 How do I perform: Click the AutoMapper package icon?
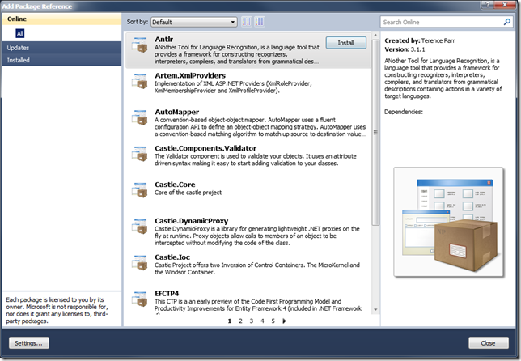click(139, 117)
